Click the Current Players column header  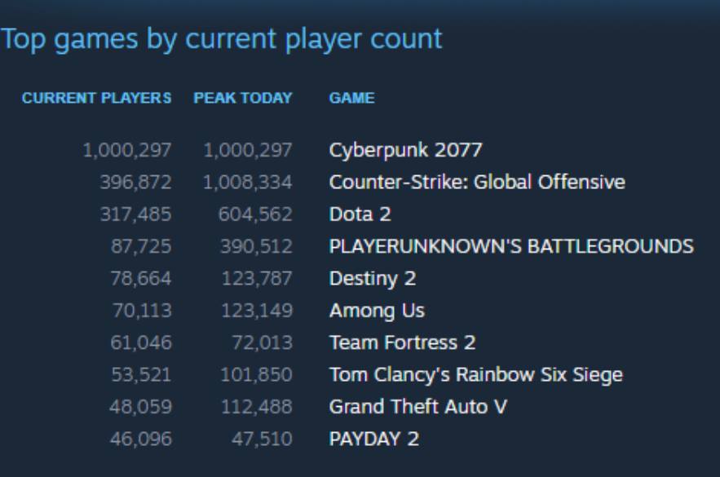click(97, 99)
